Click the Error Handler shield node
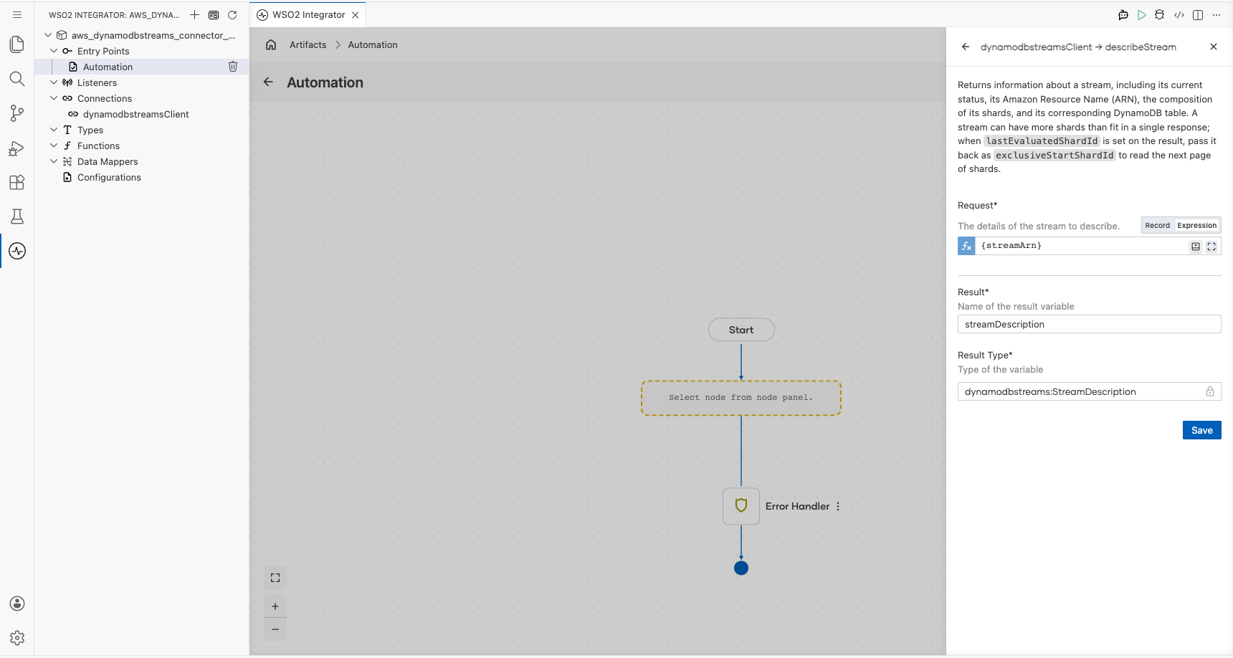This screenshot has height=658, width=1233. 741,506
